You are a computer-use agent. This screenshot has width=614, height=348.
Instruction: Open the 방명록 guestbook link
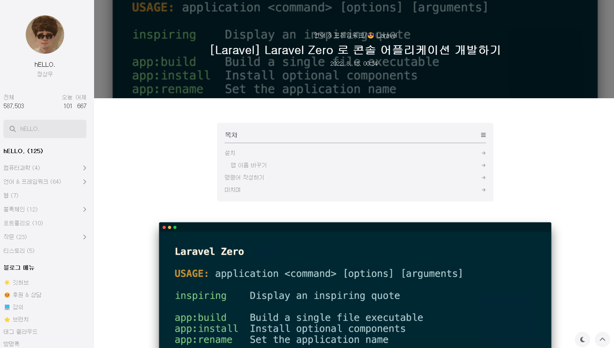[x=12, y=344]
